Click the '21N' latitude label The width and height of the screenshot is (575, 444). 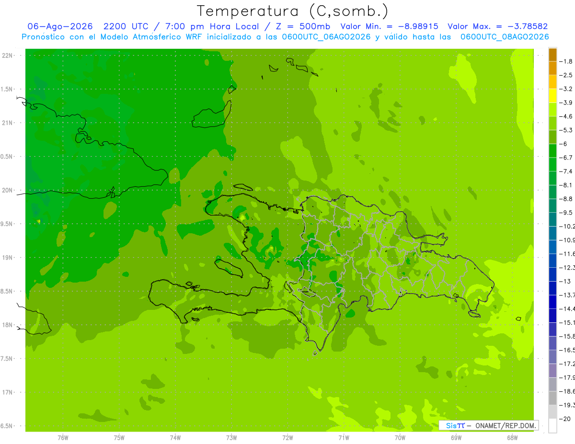pyautogui.click(x=7, y=123)
